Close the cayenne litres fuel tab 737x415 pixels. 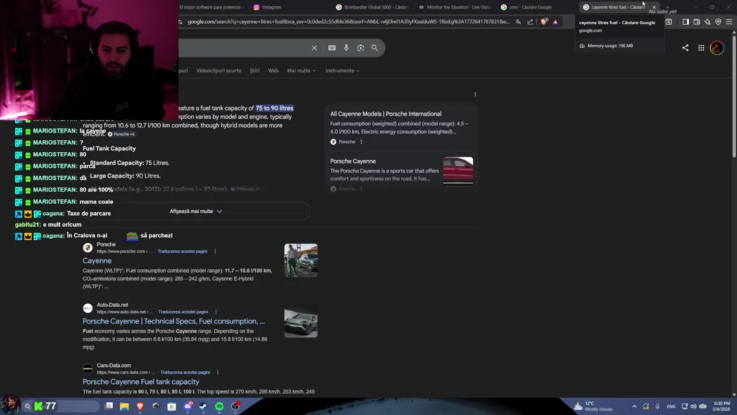point(654,7)
